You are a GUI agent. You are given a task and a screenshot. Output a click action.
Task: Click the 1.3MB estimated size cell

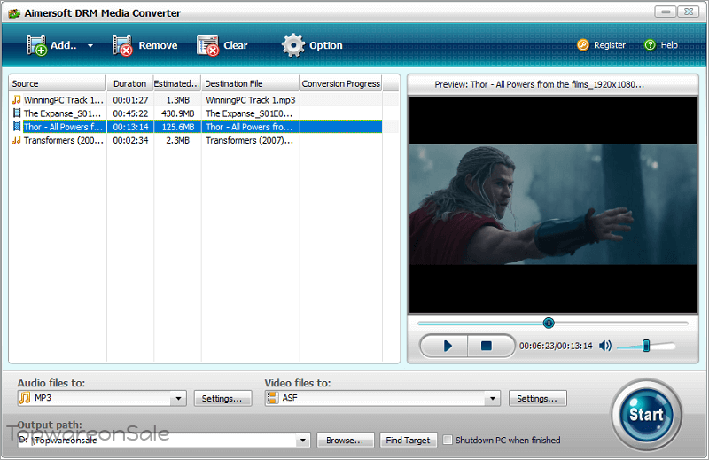[178, 100]
